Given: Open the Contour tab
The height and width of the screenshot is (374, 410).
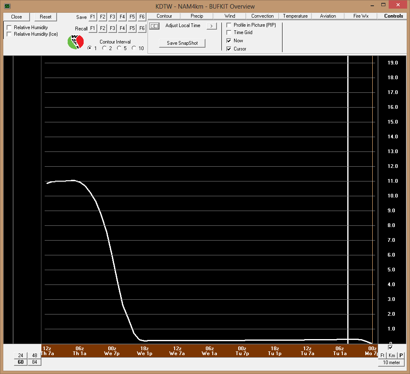Looking at the screenshot, I should click(164, 16).
